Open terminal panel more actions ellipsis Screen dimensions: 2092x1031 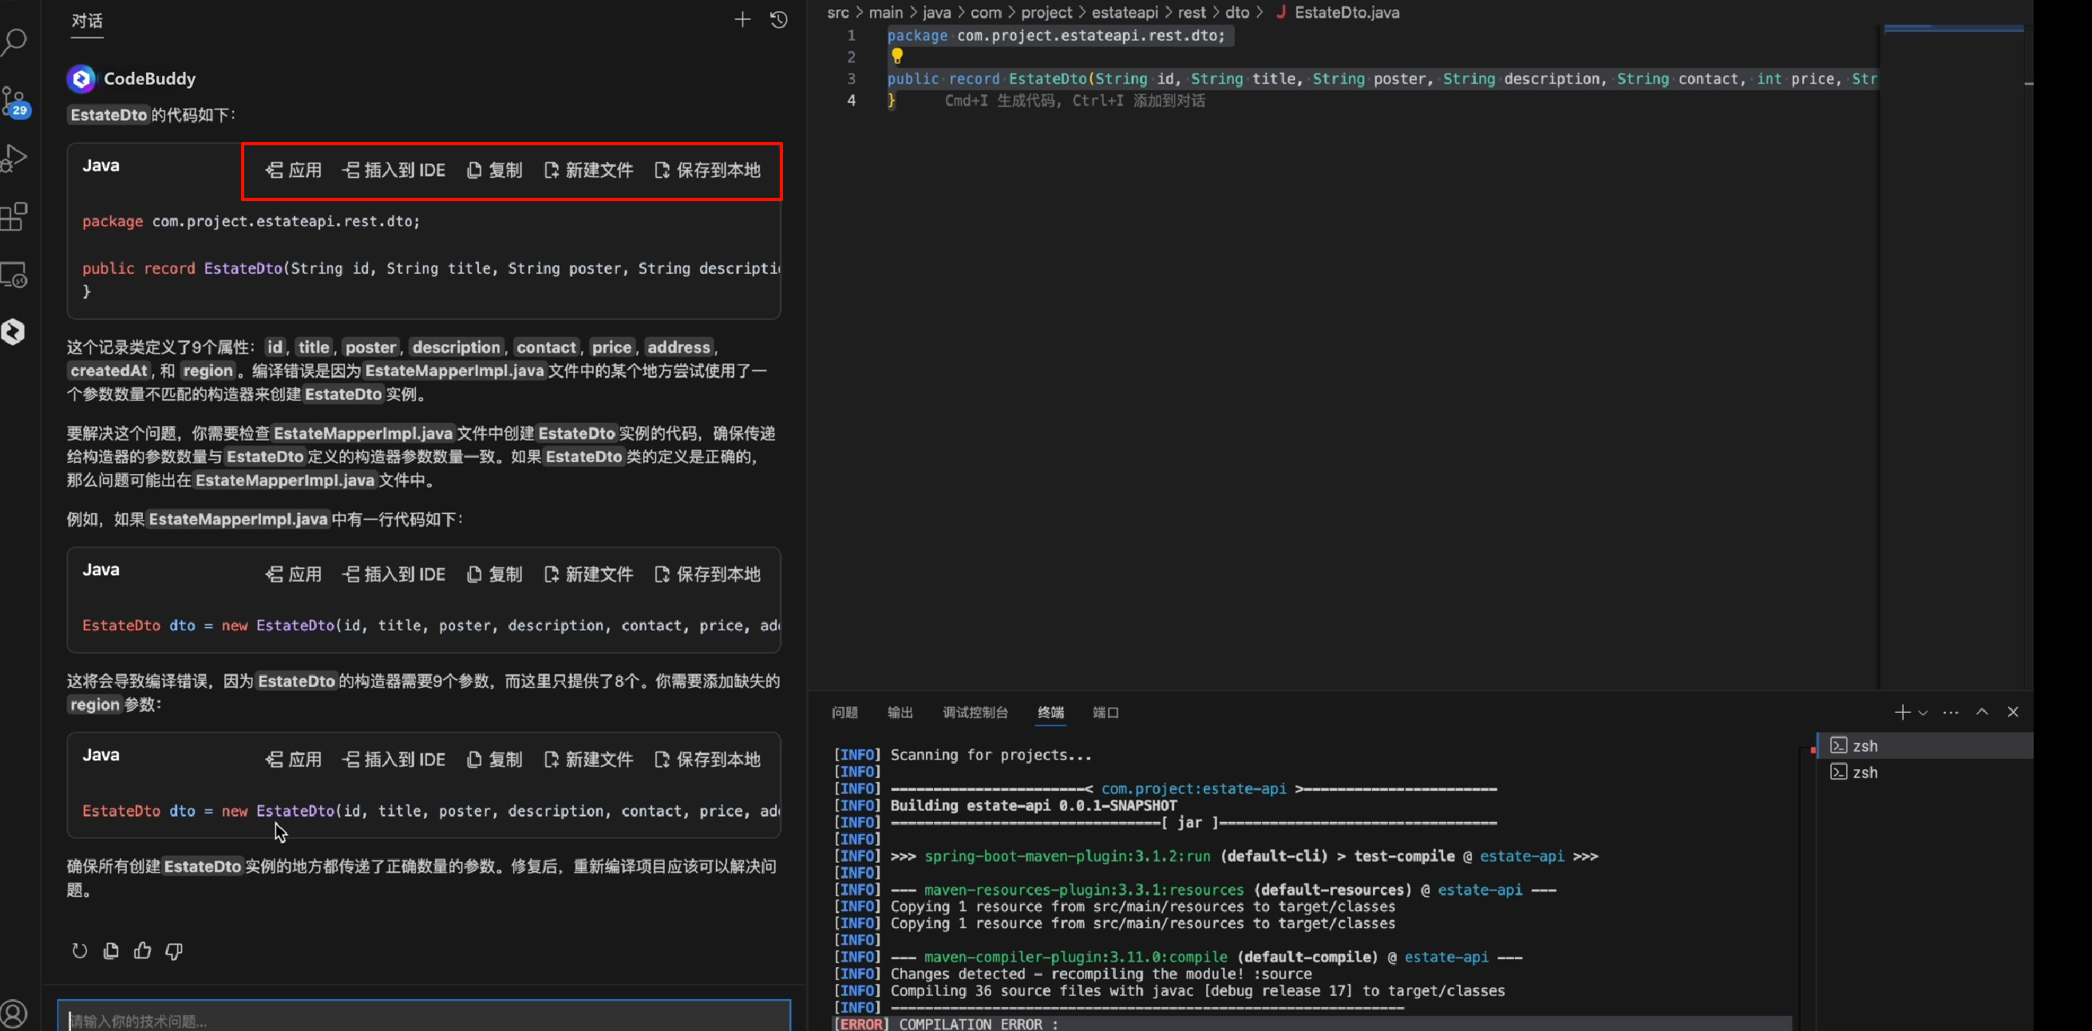coord(1951,713)
